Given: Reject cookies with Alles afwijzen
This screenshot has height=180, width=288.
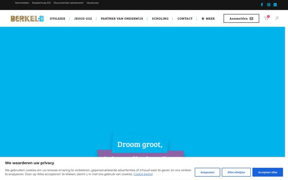Looking at the screenshot, I should click(x=236, y=172).
